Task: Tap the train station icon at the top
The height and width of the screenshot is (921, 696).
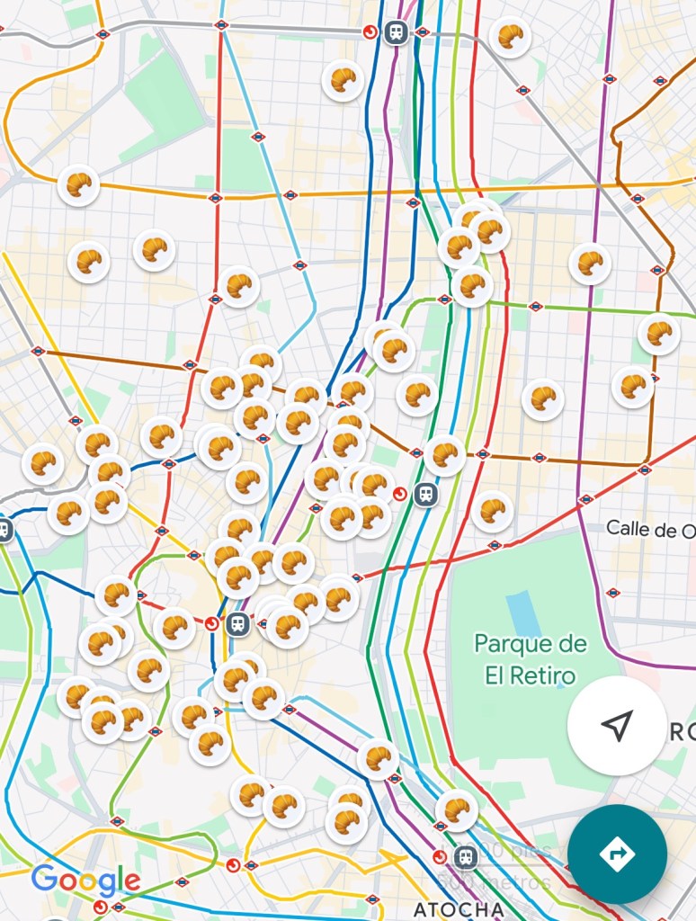Action: pyautogui.click(x=395, y=33)
